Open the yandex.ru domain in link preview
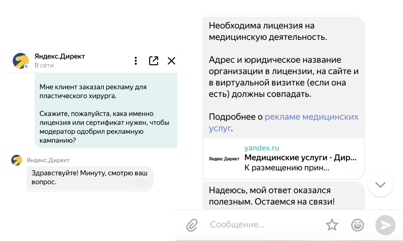 coord(262,148)
